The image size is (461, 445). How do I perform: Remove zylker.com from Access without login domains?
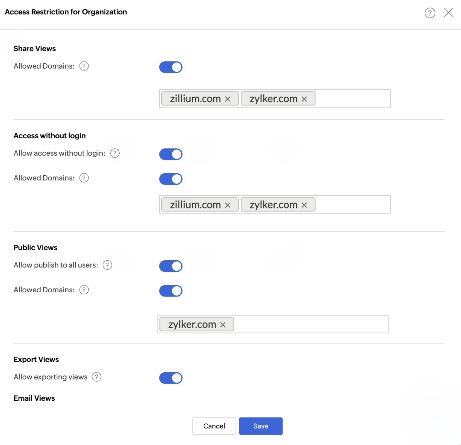(x=304, y=205)
